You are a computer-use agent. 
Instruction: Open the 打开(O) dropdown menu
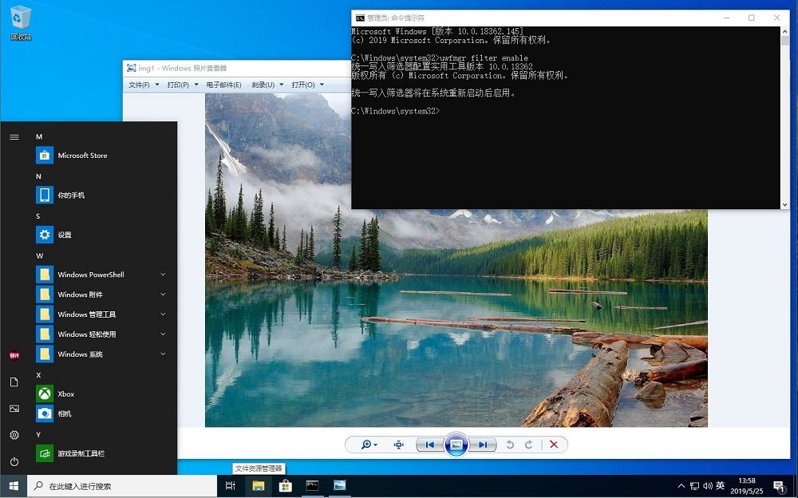[301, 83]
